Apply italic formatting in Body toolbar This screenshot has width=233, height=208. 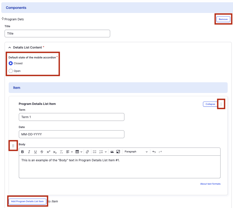click(x=29, y=152)
